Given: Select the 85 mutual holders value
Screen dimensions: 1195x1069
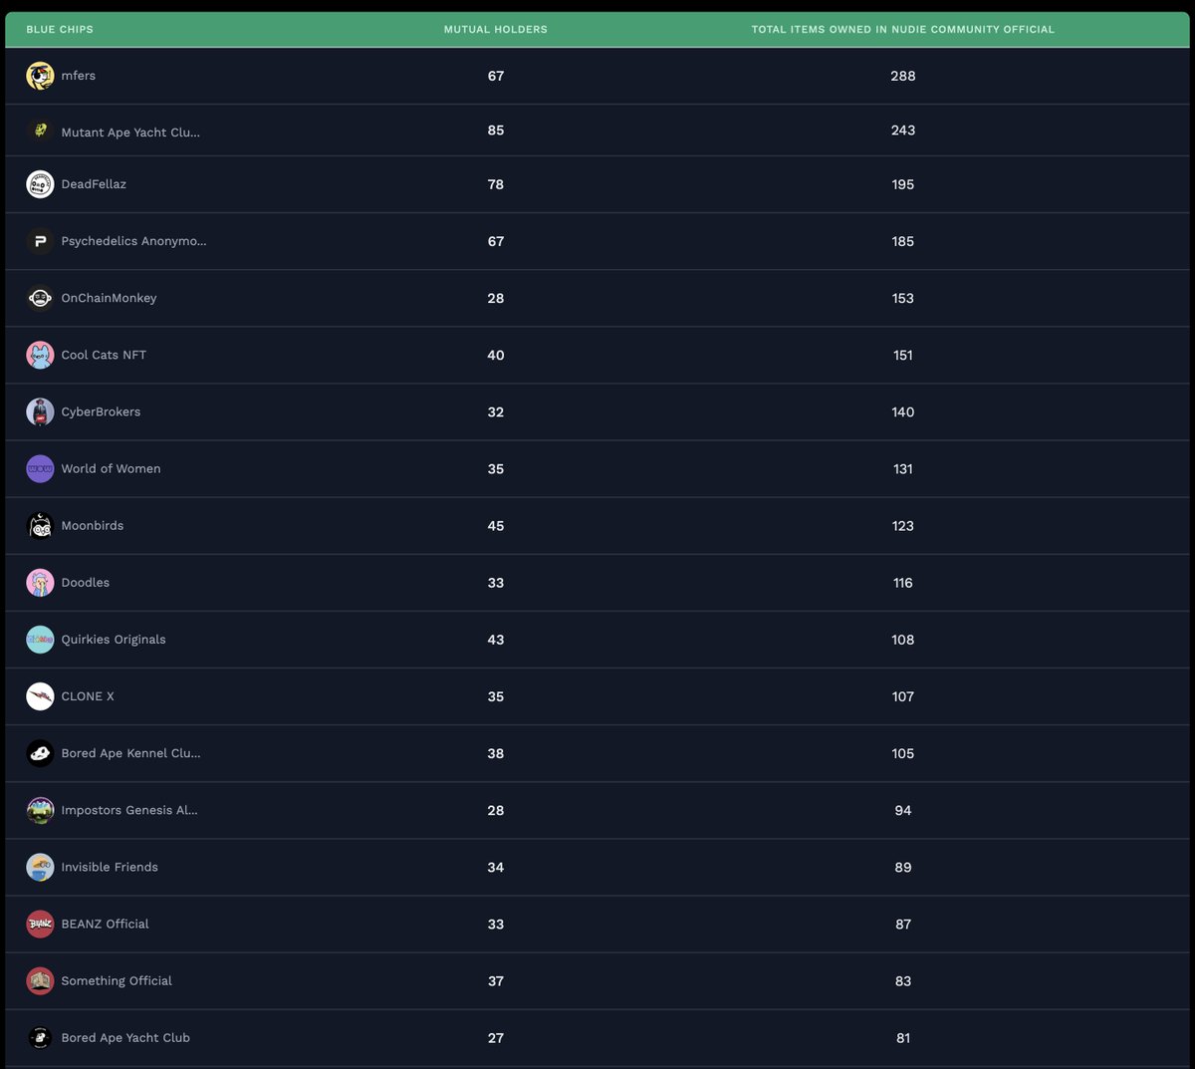Looking at the screenshot, I should tap(496, 131).
